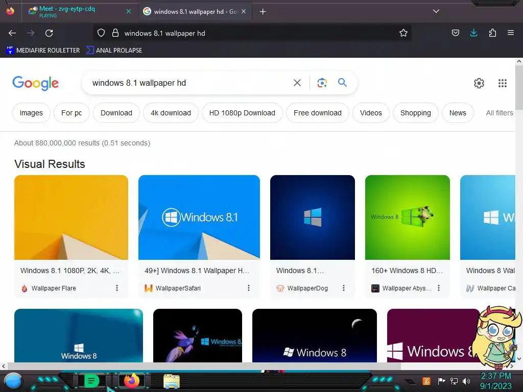Open Google quick settings gear

tap(479, 83)
